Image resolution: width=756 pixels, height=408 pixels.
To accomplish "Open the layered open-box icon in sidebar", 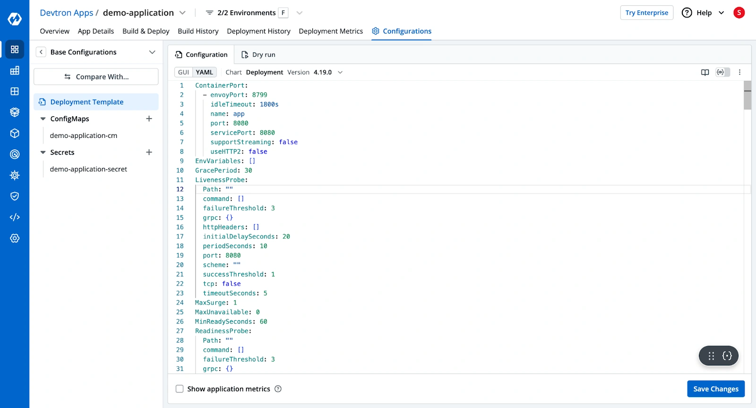I will [x=15, y=112].
